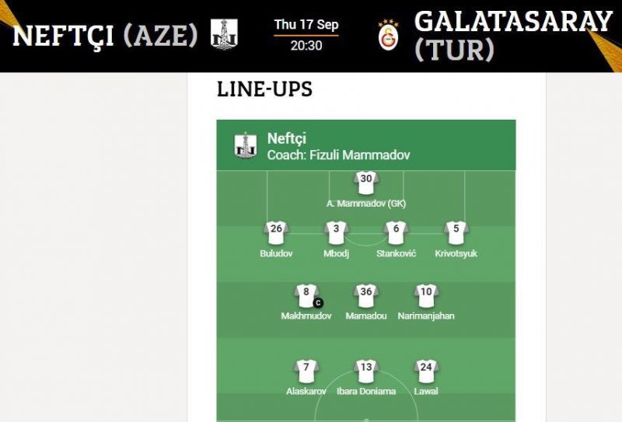The height and width of the screenshot is (422, 622).
Task: Select Stanković's number 6 shirt
Action: [396, 232]
